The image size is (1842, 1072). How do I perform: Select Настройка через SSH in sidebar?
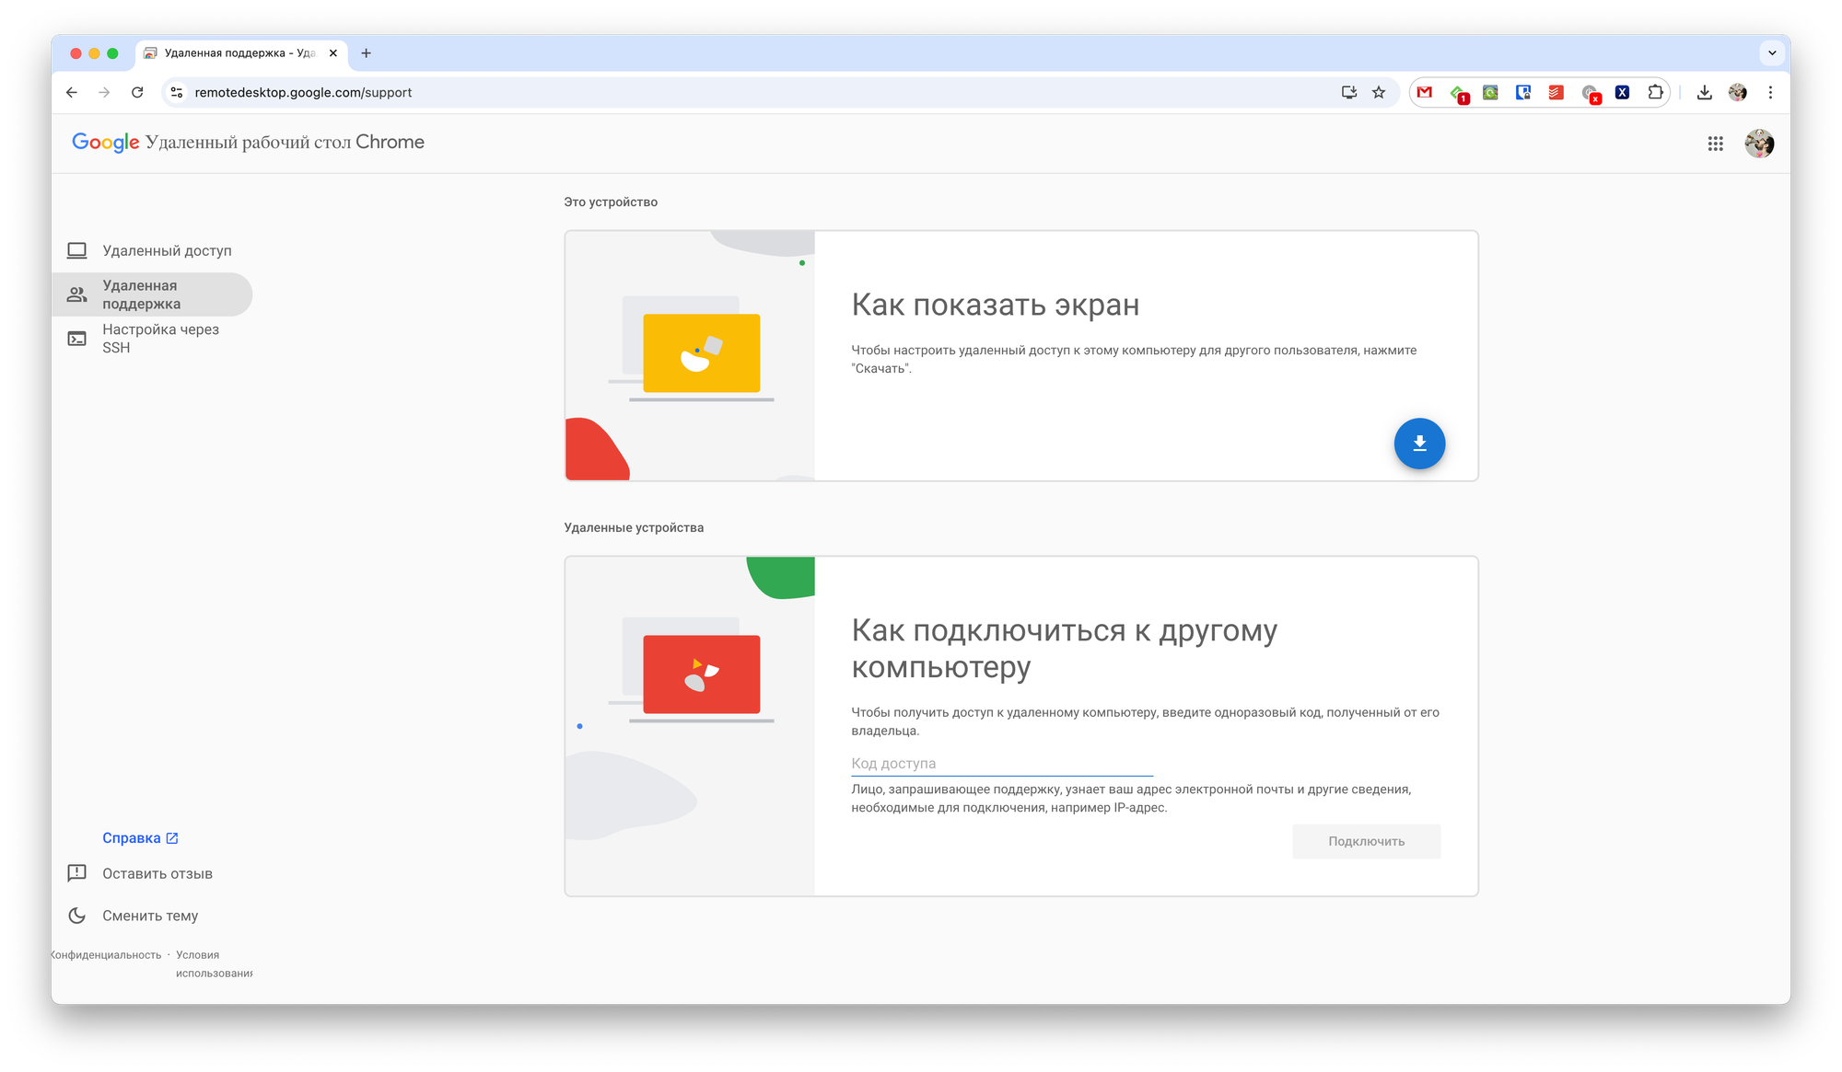tap(160, 339)
